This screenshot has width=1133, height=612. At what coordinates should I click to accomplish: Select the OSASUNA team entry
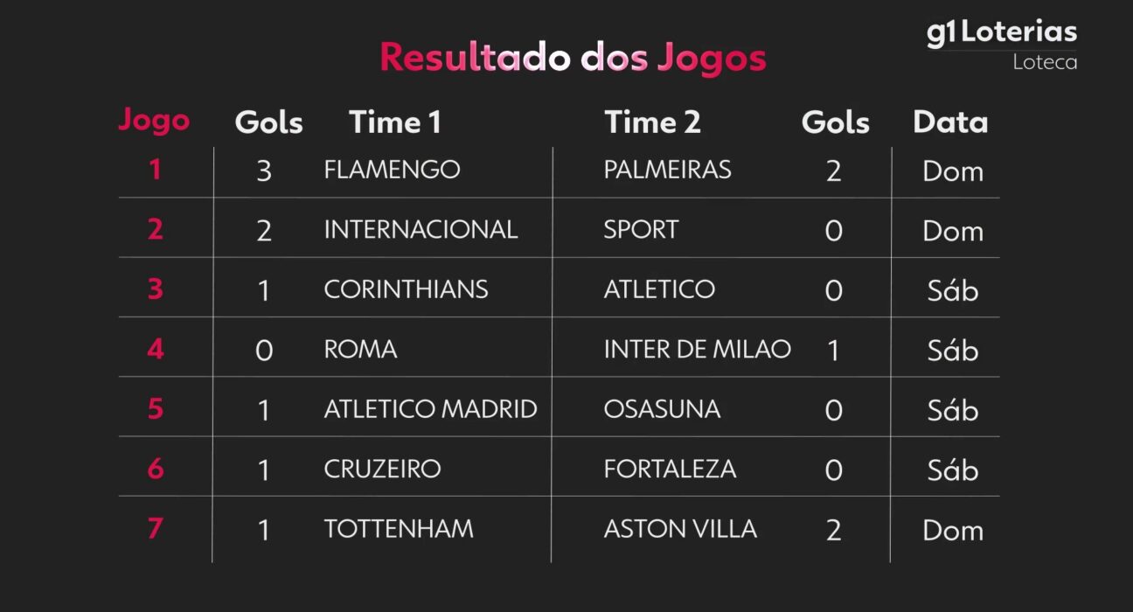pos(662,408)
